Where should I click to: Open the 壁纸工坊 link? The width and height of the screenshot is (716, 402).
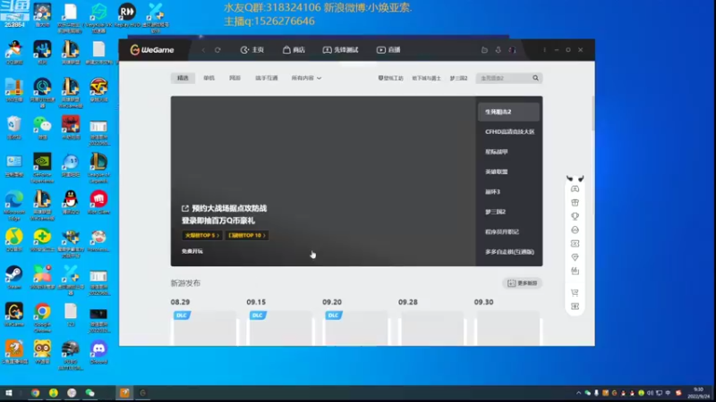[x=390, y=78]
